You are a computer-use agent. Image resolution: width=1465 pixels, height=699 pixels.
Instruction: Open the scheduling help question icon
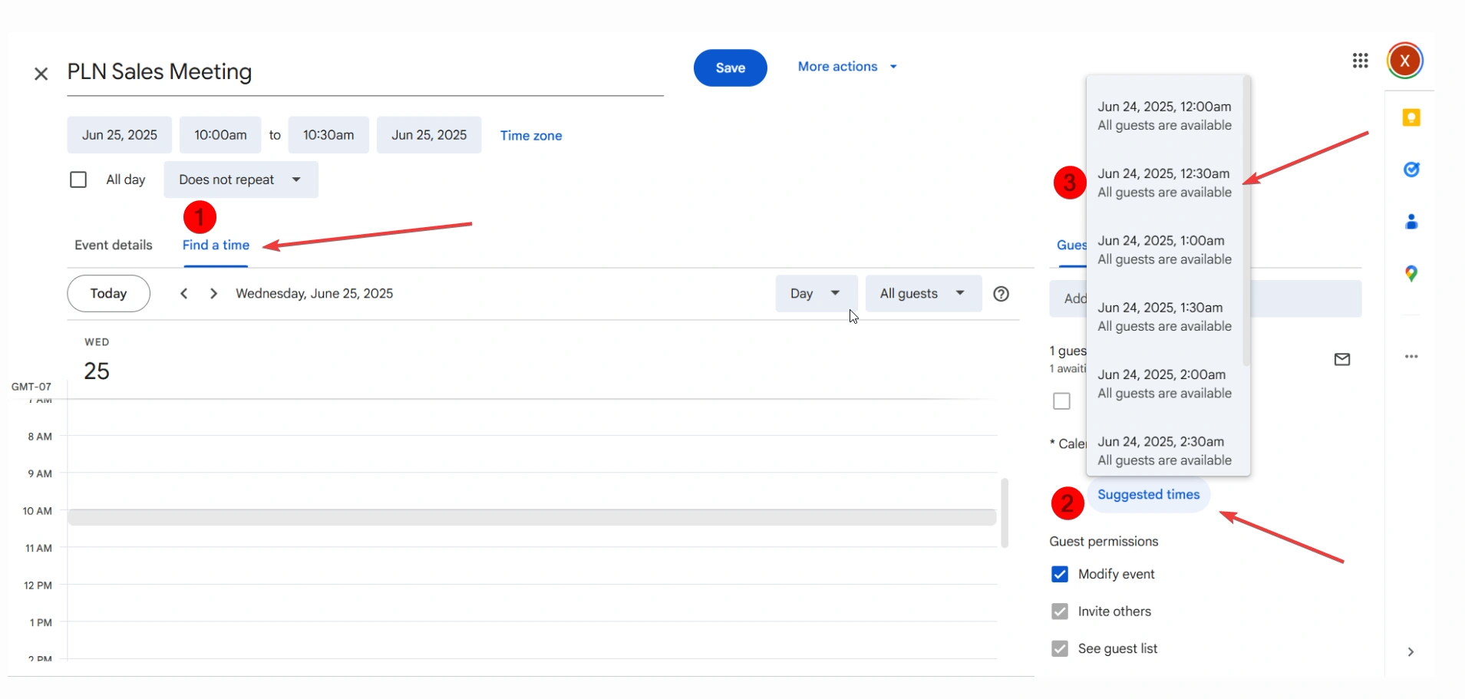1001,294
